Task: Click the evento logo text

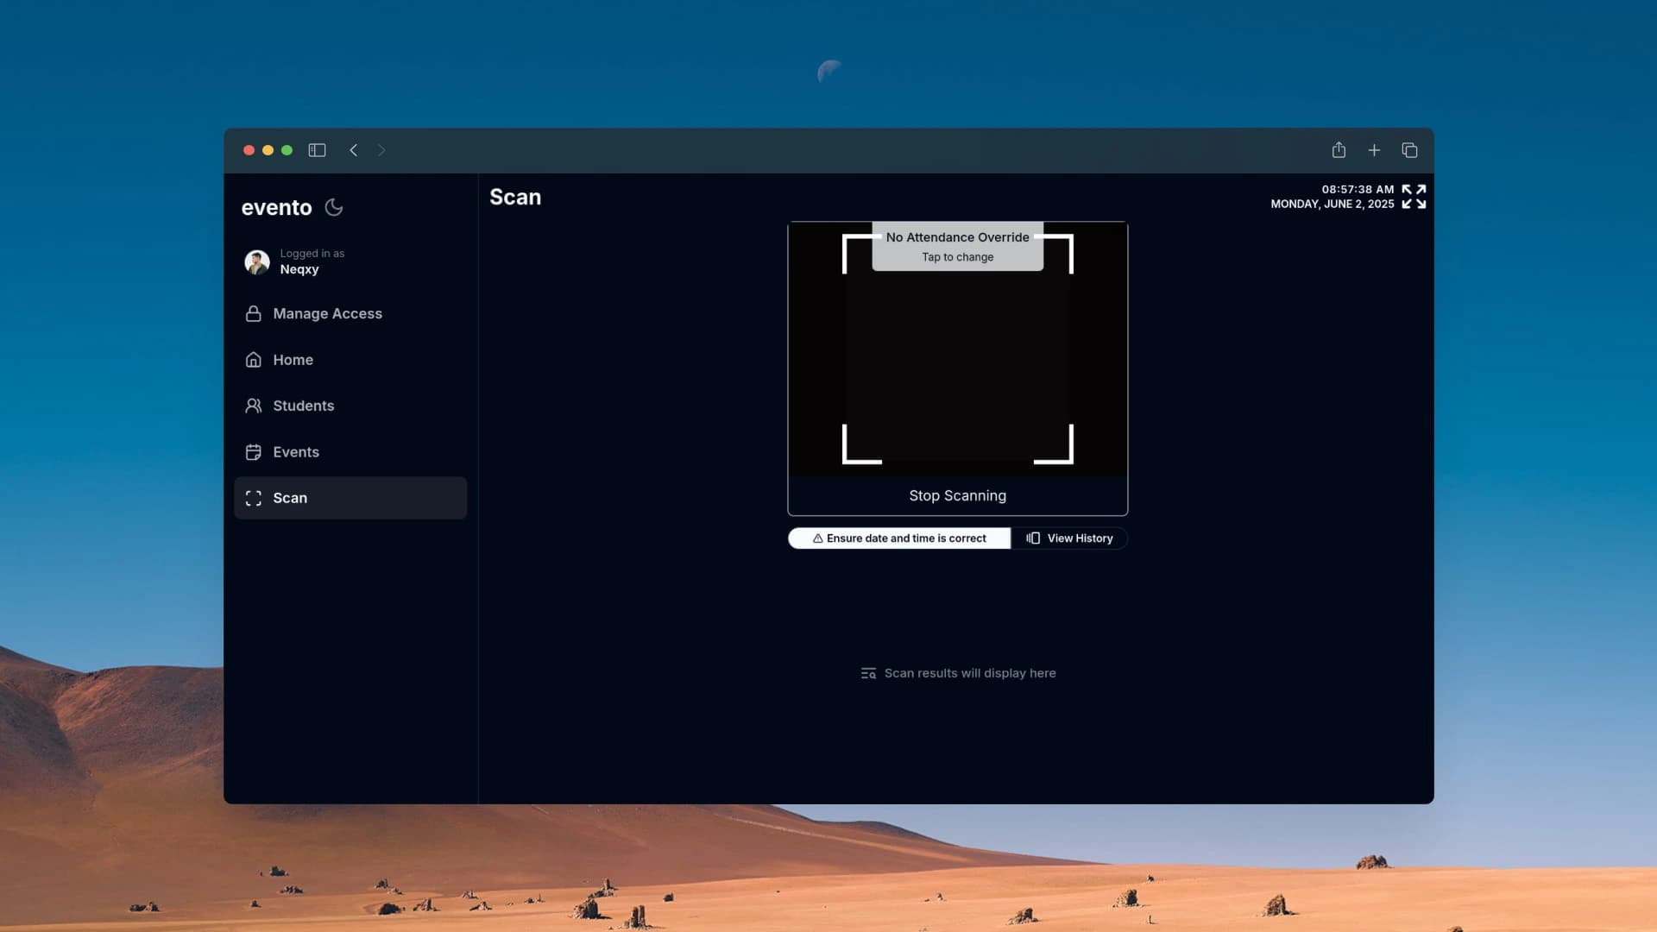Action: pyautogui.click(x=276, y=207)
